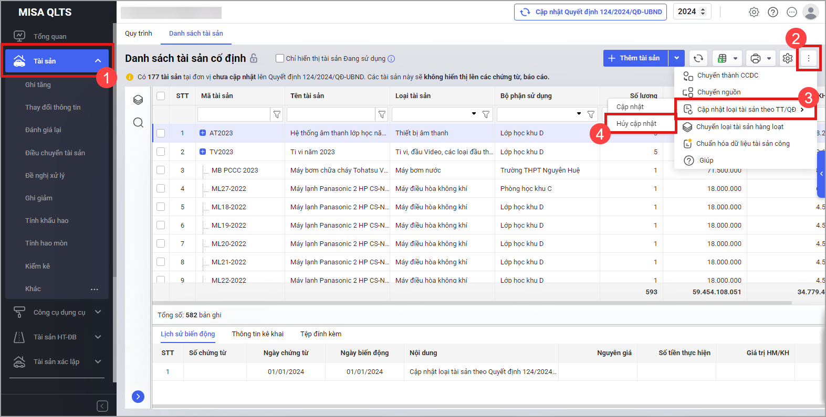
Task: Open the help question mark icon in header
Action: coord(772,12)
